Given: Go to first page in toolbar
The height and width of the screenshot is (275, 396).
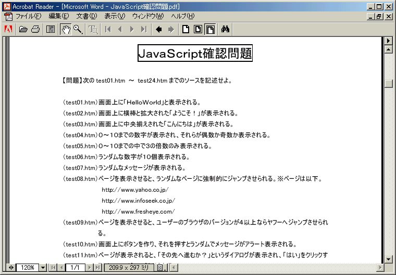Looking at the screenshot, I should 108,29.
